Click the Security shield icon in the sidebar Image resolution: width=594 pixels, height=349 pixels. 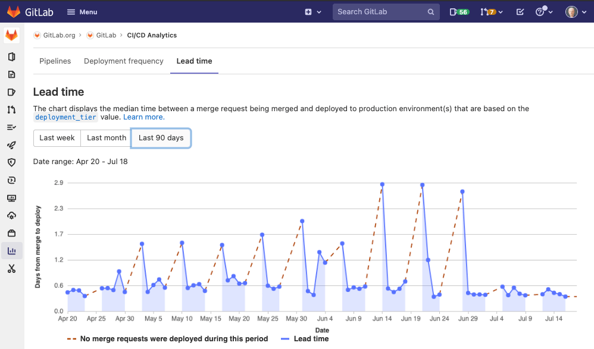12,162
